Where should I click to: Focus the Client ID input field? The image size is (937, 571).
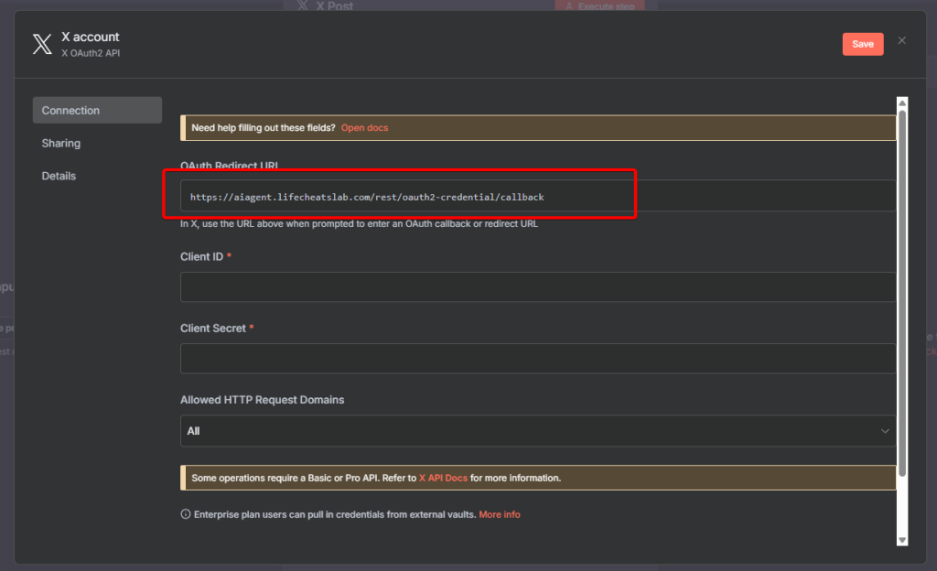click(537, 287)
